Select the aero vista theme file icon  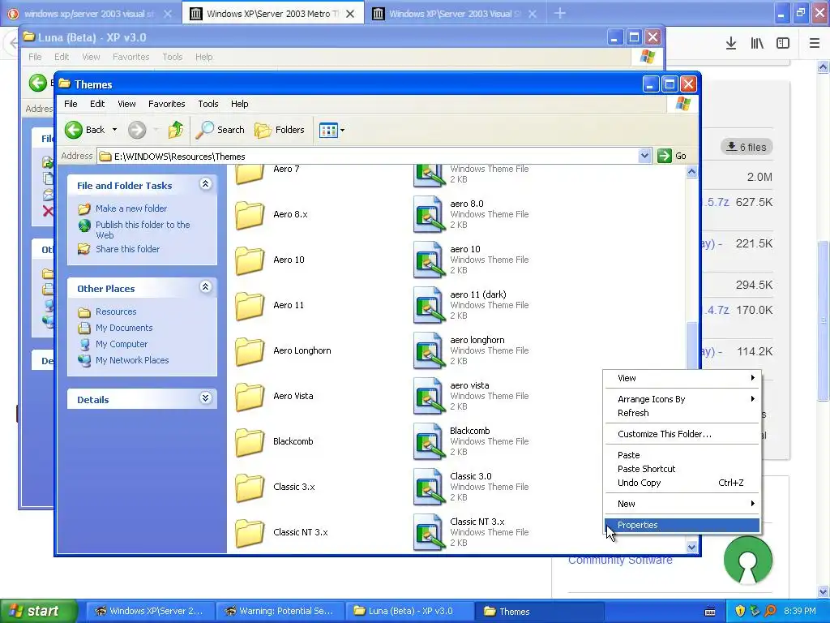(x=429, y=397)
